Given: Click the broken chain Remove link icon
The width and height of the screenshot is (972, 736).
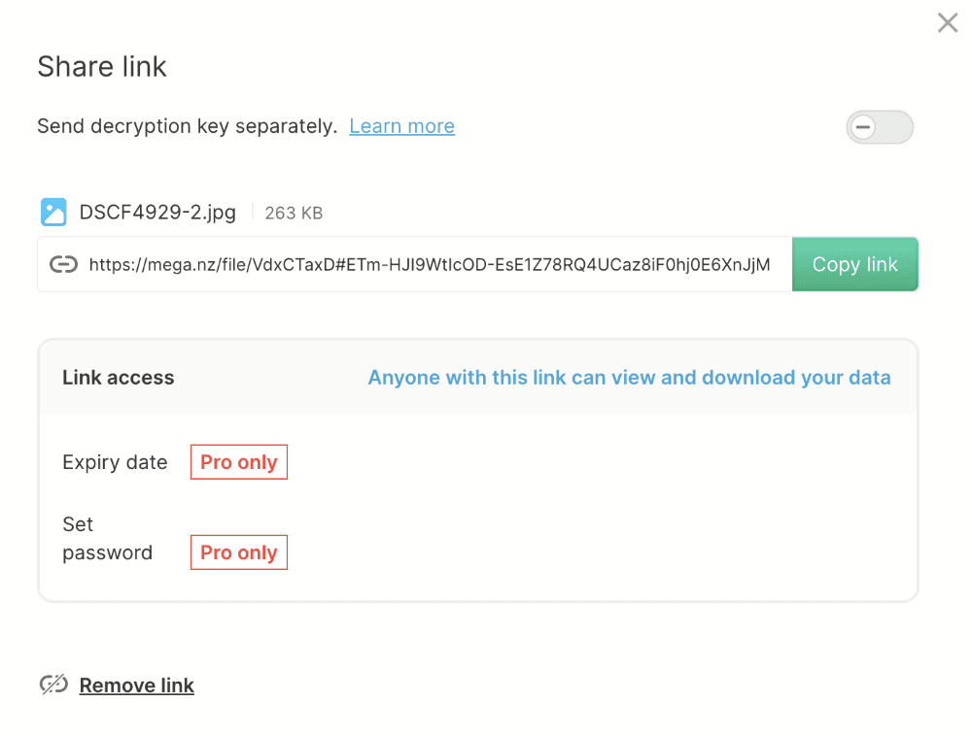Looking at the screenshot, I should coord(53,685).
